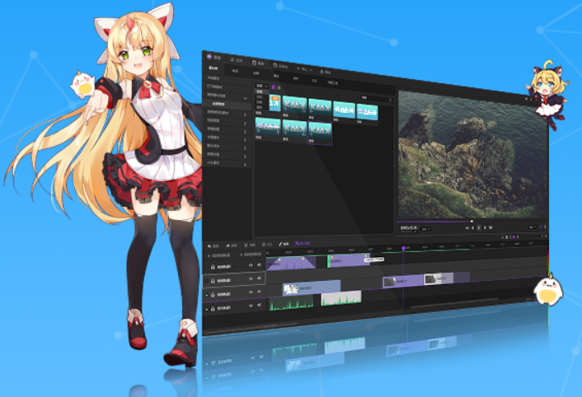Screen dimensions: 582x397
Task: Click the redo icon in the timeline toolbar
Action: click(228, 245)
